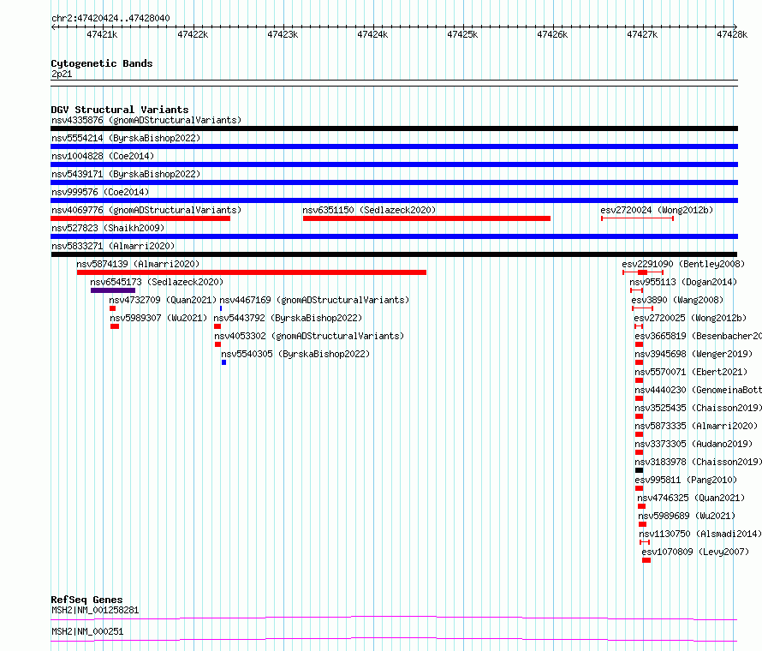Click the nsv5873335 Almarri2020 label
Viewport: 762px width, 651px height.
click(696, 426)
